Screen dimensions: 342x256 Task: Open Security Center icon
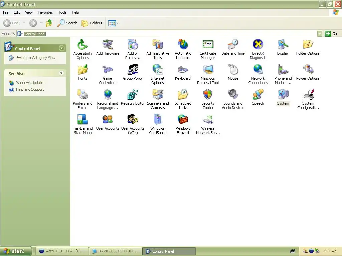pyautogui.click(x=208, y=99)
